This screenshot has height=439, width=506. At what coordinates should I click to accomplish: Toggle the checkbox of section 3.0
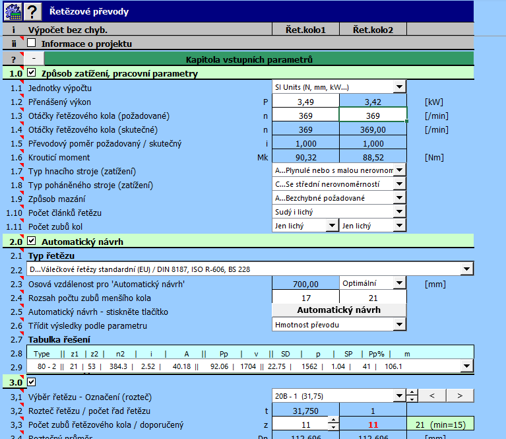tap(32, 382)
